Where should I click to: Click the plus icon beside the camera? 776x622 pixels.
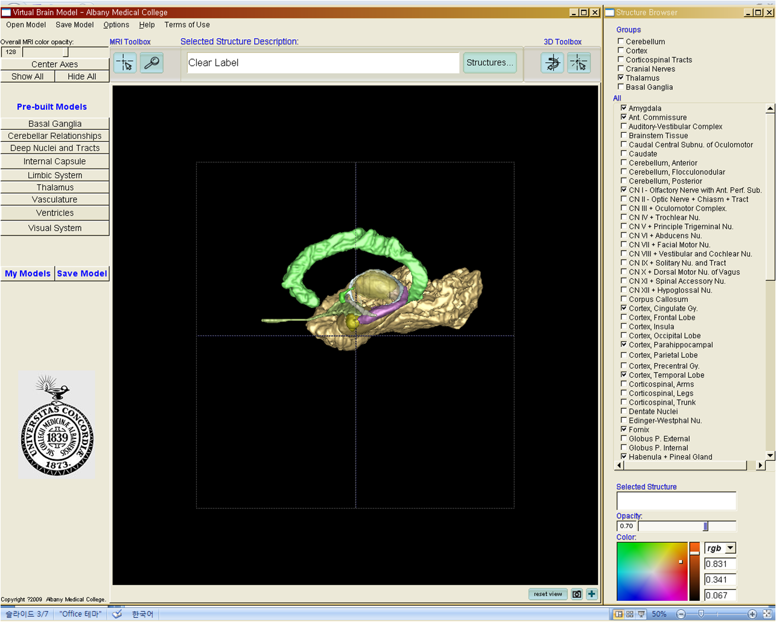pyautogui.click(x=591, y=594)
